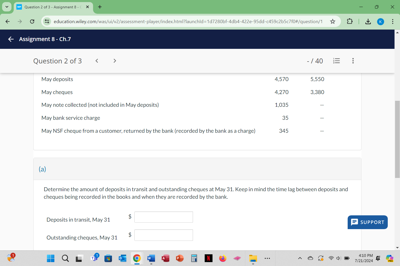The height and width of the screenshot is (266, 400).
Task: Open a new browser tab
Action: 100,7
